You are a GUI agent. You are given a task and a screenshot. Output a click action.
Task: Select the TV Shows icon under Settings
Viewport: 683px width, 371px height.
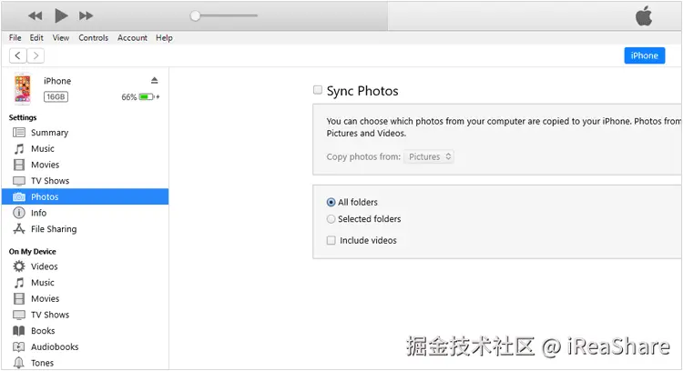pos(19,181)
